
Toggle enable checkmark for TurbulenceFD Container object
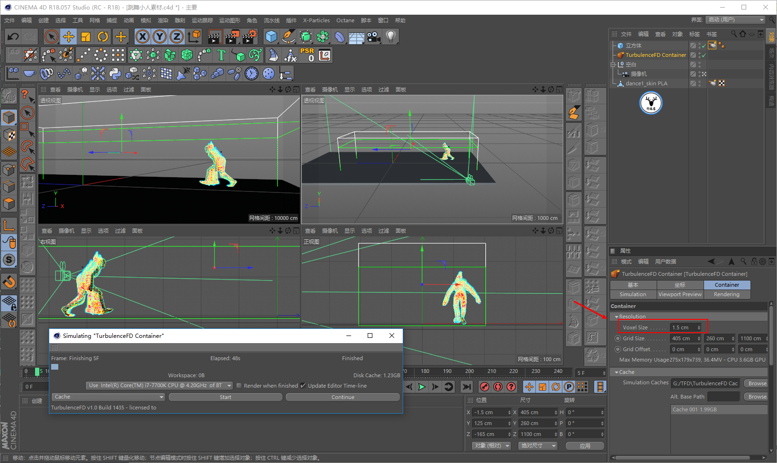[x=704, y=55]
